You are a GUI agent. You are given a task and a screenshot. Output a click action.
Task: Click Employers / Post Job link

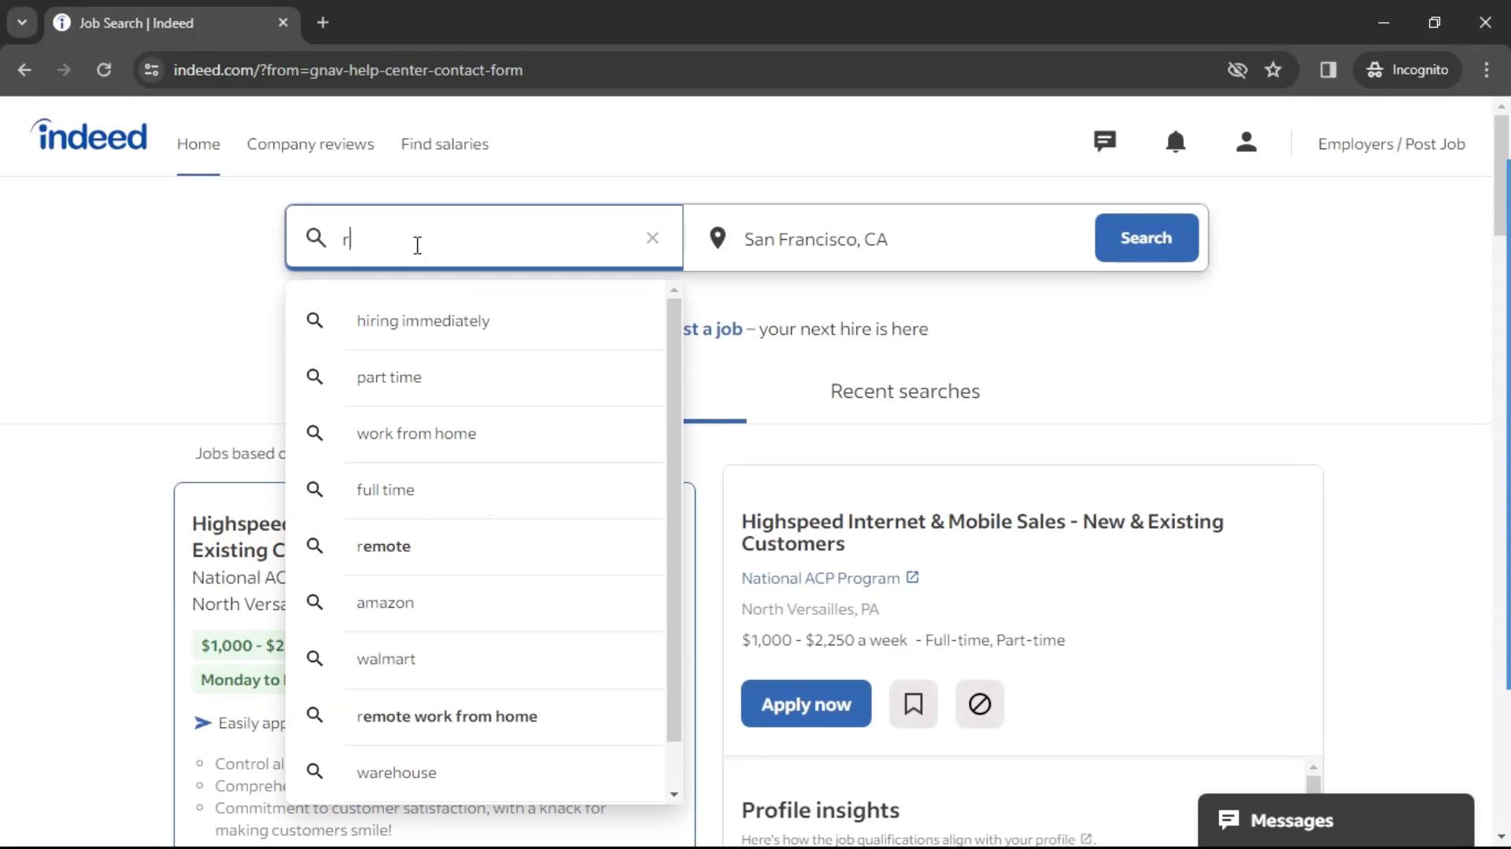[x=1391, y=143]
